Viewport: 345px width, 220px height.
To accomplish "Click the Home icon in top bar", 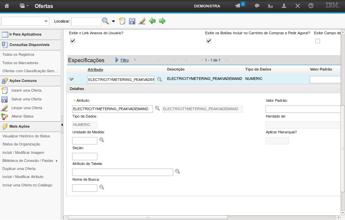I will (7, 6).
